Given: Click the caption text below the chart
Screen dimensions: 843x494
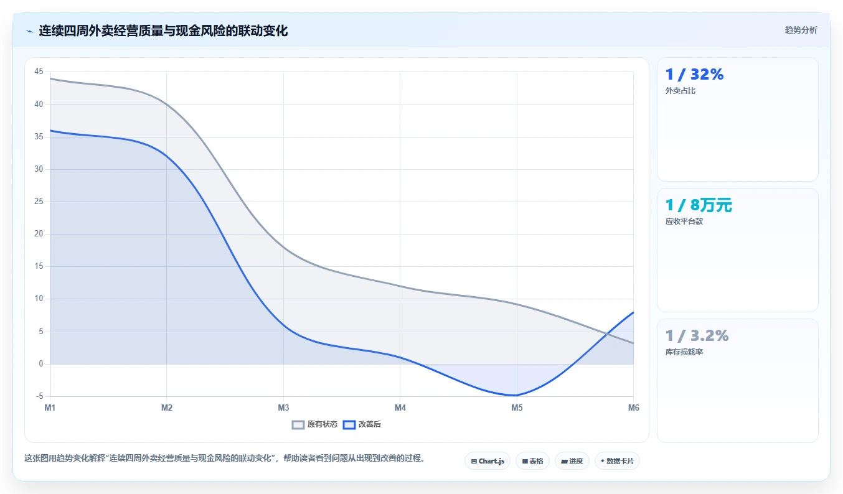Looking at the screenshot, I should tap(225, 459).
